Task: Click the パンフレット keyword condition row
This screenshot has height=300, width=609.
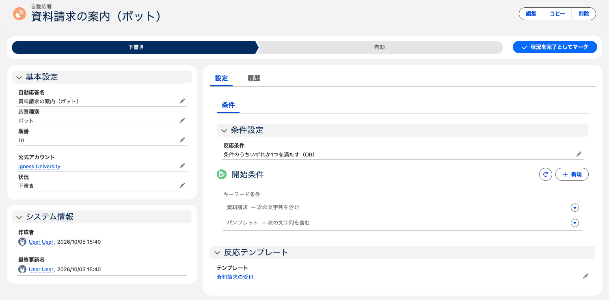Action: 403,223
